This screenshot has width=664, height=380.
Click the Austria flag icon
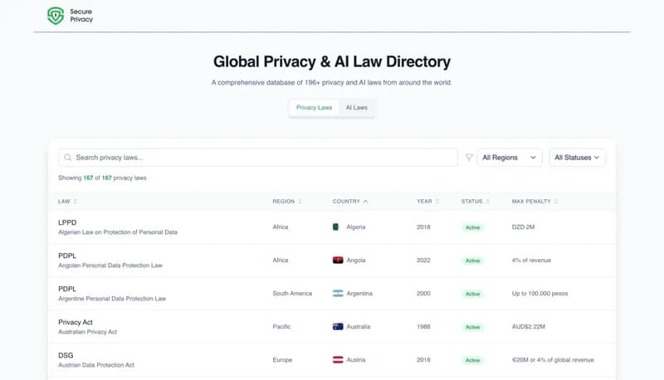[x=338, y=360]
